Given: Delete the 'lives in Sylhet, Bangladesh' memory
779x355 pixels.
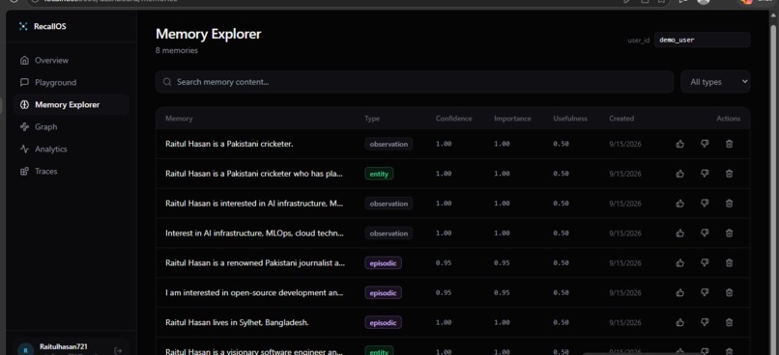Looking at the screenshot, I should pos(729,322).
